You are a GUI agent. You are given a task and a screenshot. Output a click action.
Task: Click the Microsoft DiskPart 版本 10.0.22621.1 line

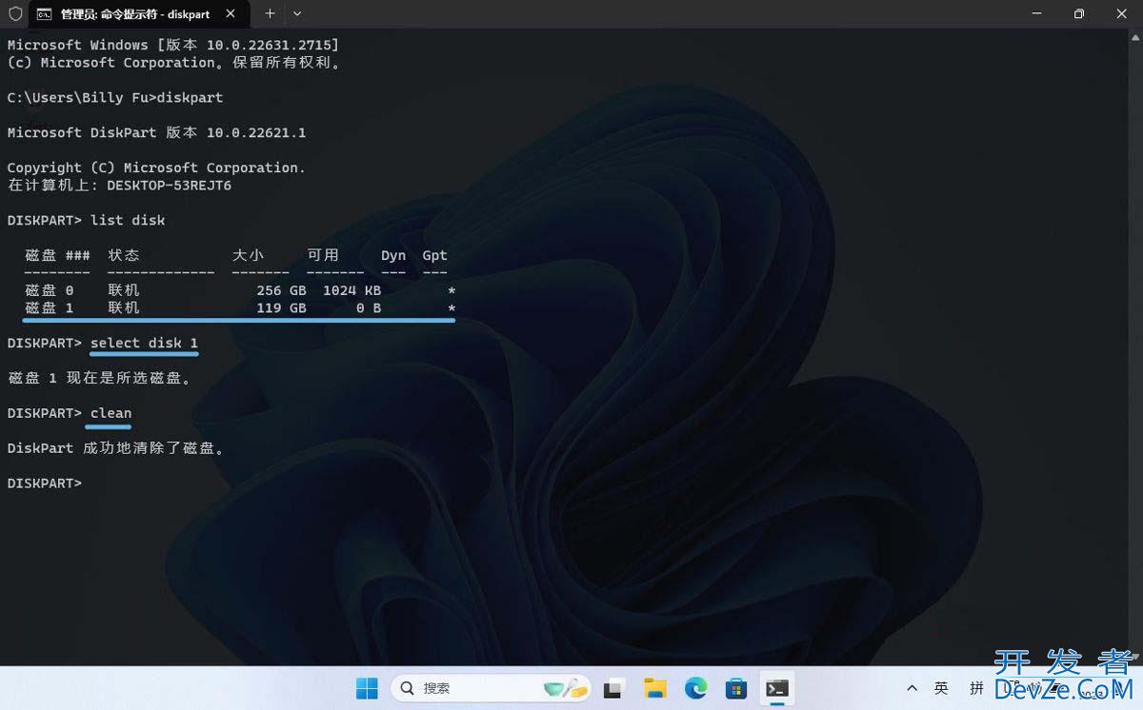pyautogui.click(x=156, y=133)
